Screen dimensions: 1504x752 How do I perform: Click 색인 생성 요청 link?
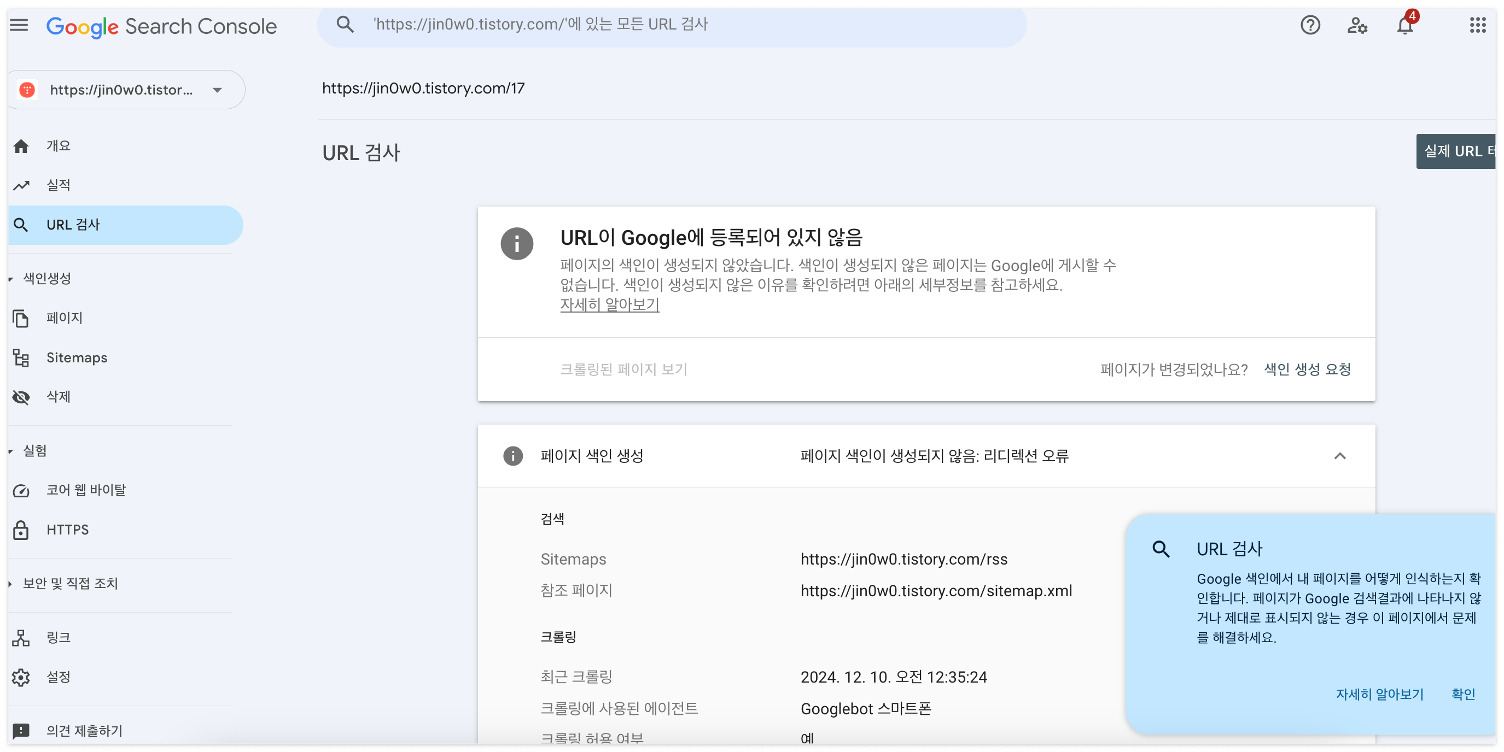point(1307,369)
